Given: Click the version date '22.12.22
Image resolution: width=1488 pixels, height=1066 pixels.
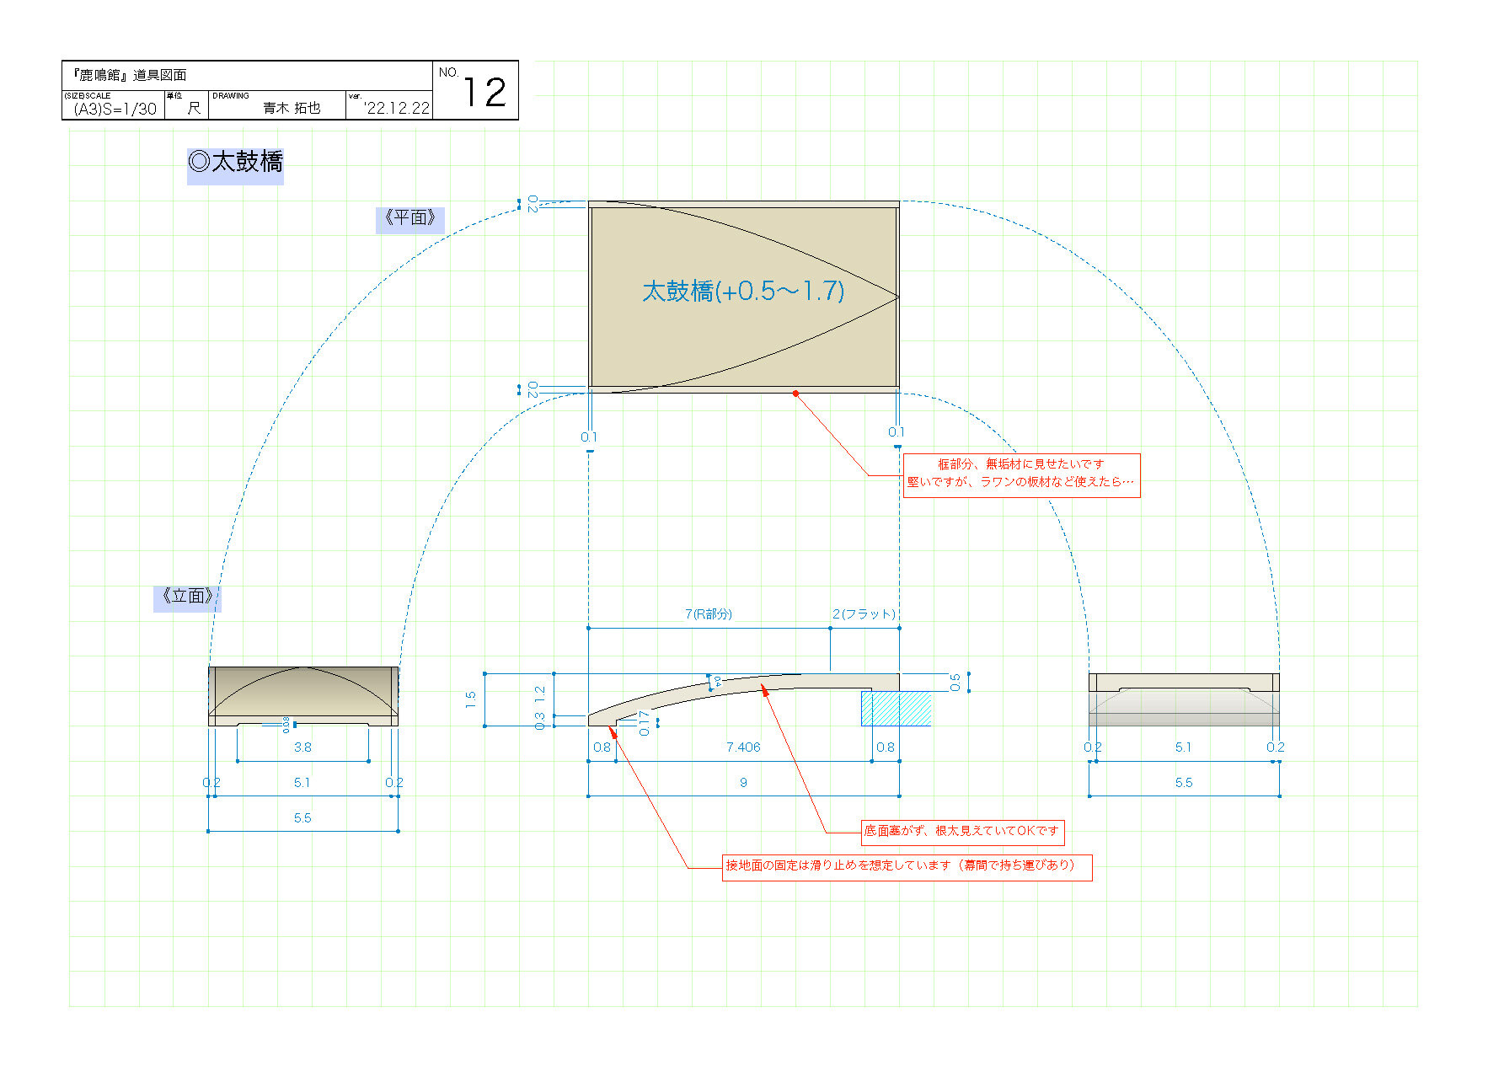Looking at the screenshot, I should 396,109.
